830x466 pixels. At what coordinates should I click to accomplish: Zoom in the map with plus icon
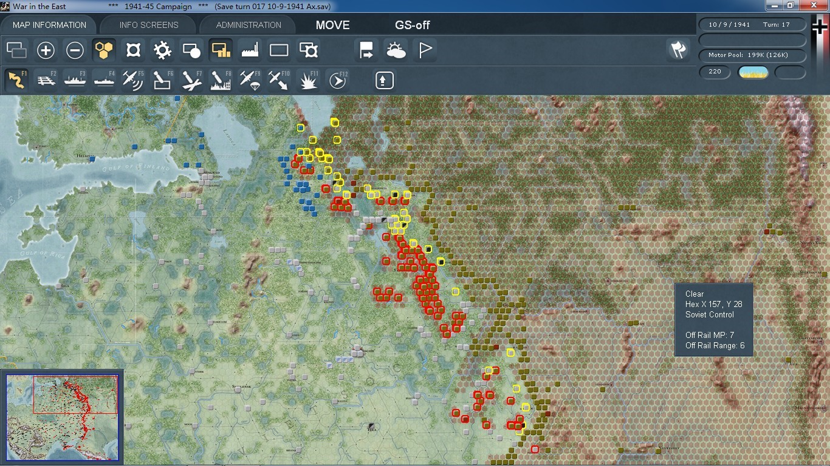pyautogui.click(x=46, y=50)
